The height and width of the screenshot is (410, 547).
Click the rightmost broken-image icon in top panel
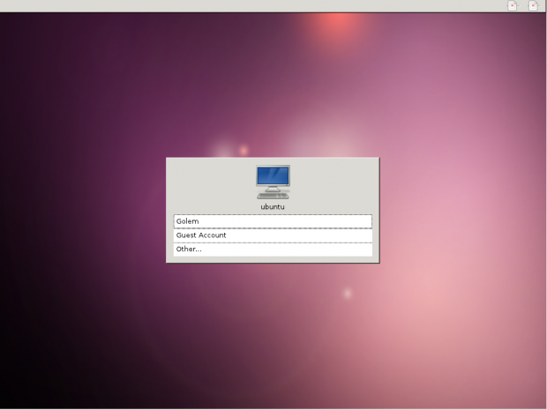[534, 5]
